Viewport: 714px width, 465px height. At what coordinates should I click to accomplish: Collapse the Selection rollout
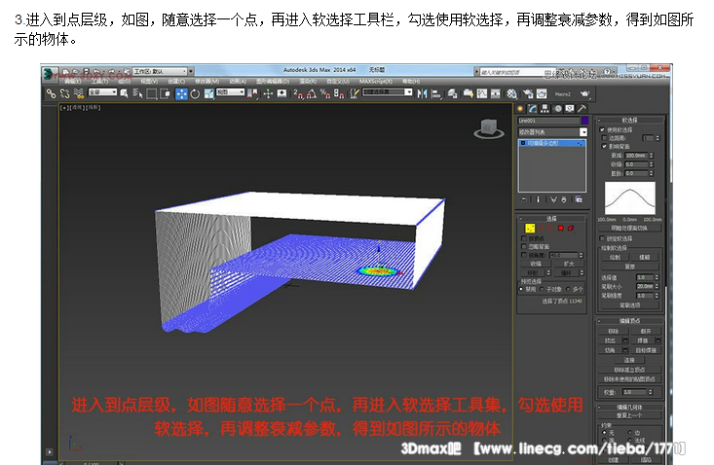pos(552,218)
